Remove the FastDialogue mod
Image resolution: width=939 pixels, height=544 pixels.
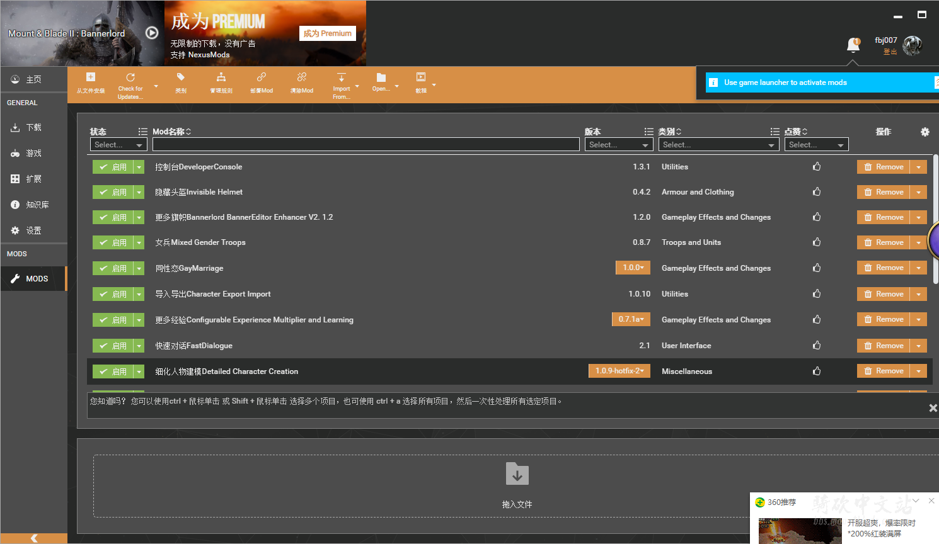click(884, 346)
